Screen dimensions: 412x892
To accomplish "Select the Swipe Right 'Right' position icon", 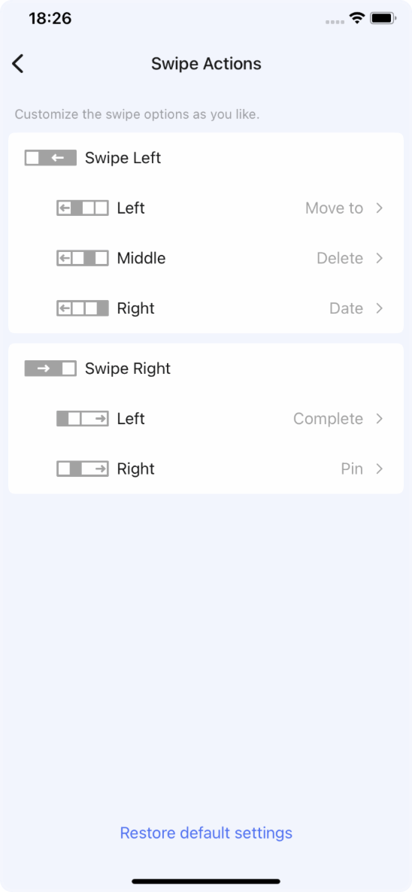I will point(83,469).
